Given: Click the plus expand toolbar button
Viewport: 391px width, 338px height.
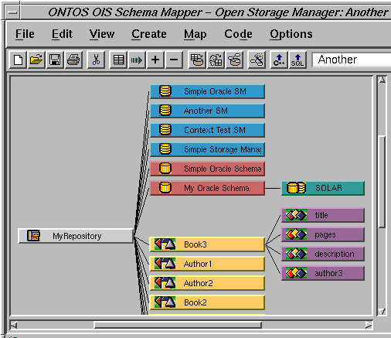Looking at the screenshot, I should click(155, 60).
